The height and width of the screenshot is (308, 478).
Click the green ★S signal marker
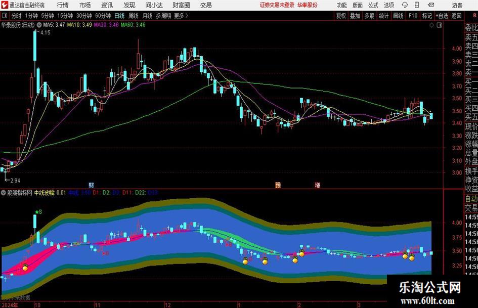(x=38, y=211)
